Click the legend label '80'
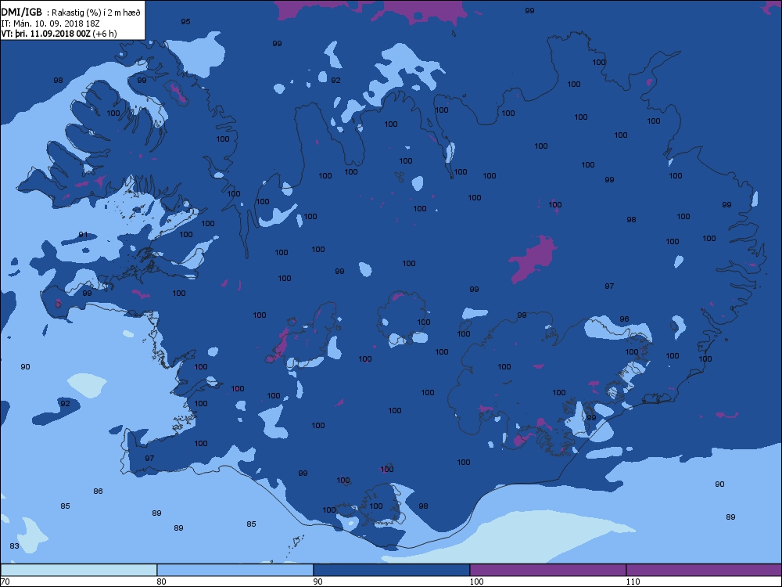The width and height of the screenshot is (782, 587). point(161,582)
